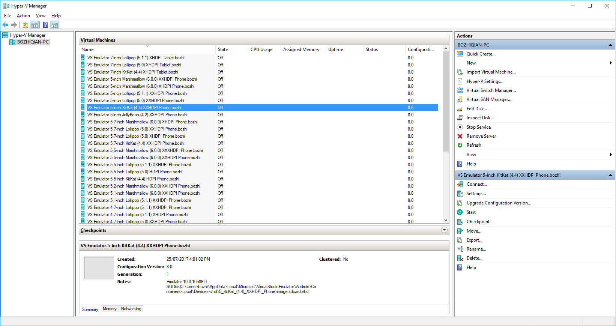Viewport: 616px width, 326px height.
Task: Click the Back arrow toolbar icon
Action: [5, 25]
